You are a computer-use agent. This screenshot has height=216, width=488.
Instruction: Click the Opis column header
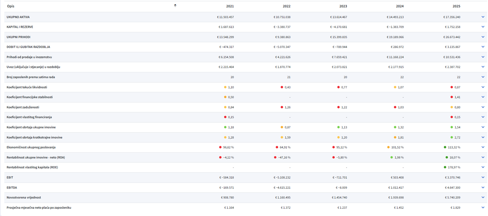pos(11,6)
